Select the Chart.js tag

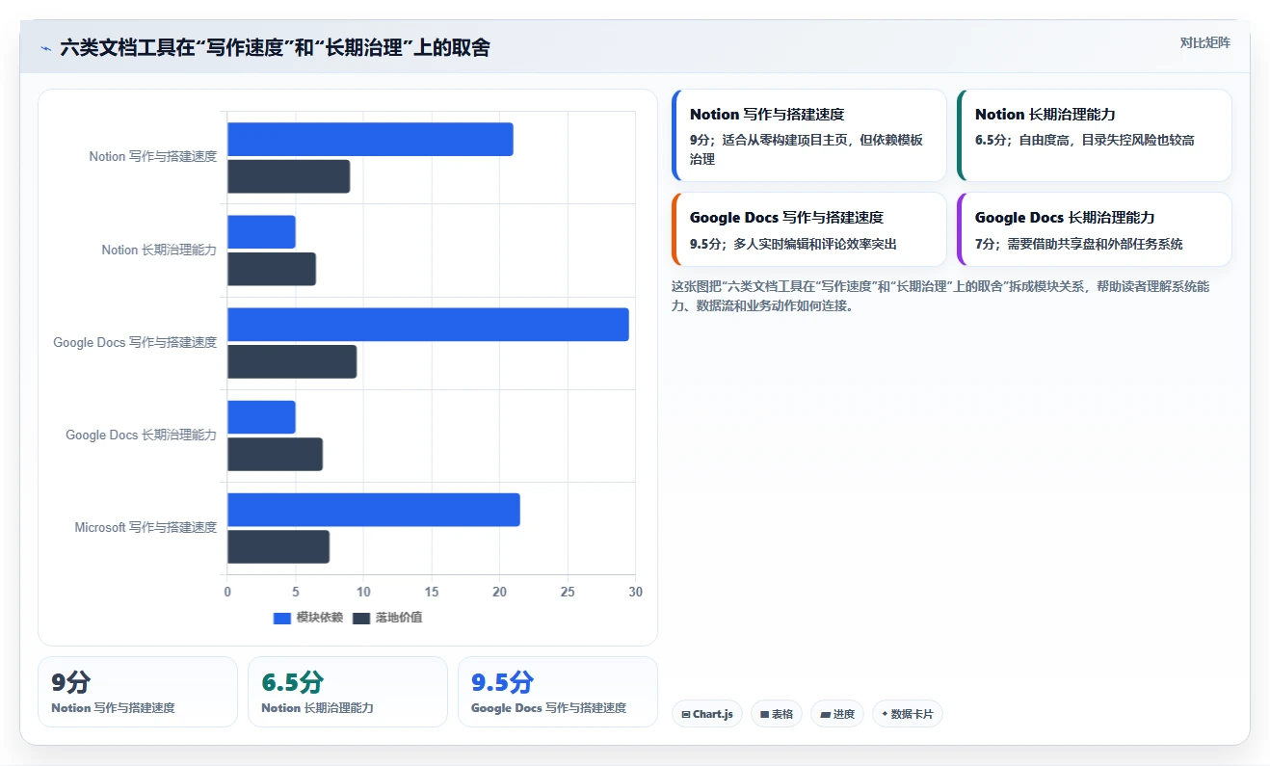pyautogui.click(x=707, y=714)
